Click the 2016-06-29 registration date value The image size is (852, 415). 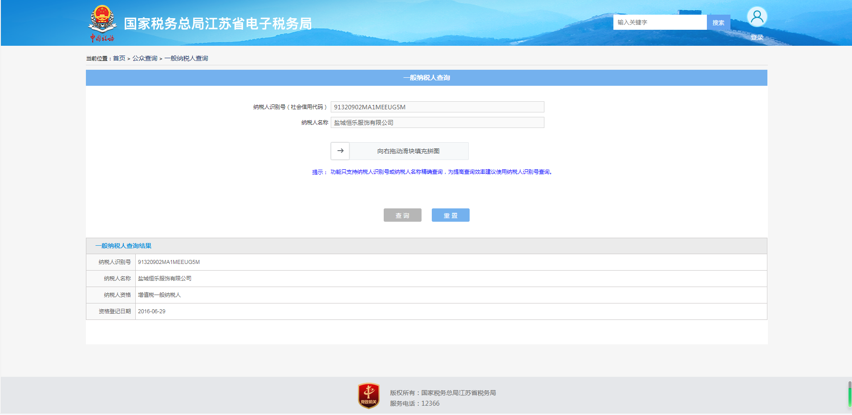151,311
